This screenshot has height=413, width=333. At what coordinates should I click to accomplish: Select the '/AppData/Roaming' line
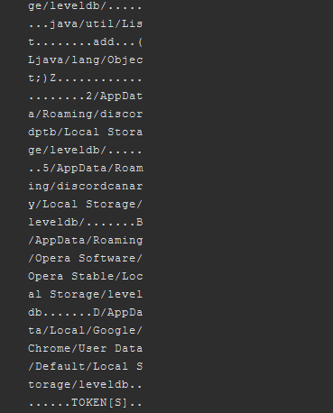tap(86, 241)
